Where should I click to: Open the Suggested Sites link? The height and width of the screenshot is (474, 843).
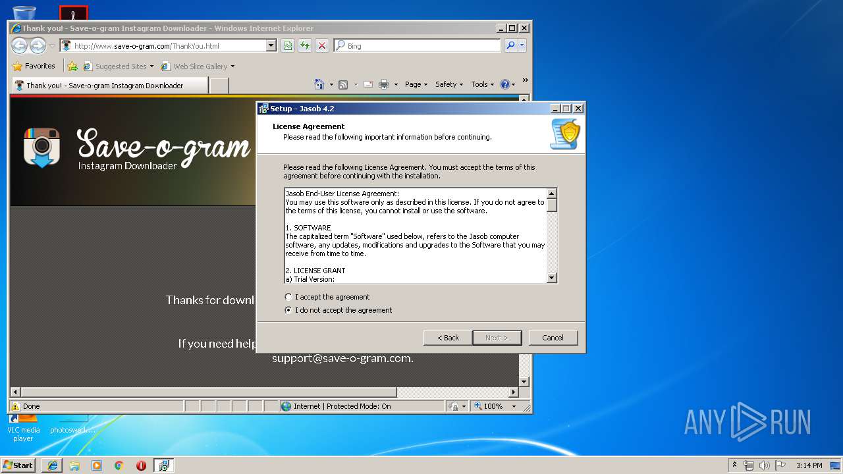click(x=117, y=66)
